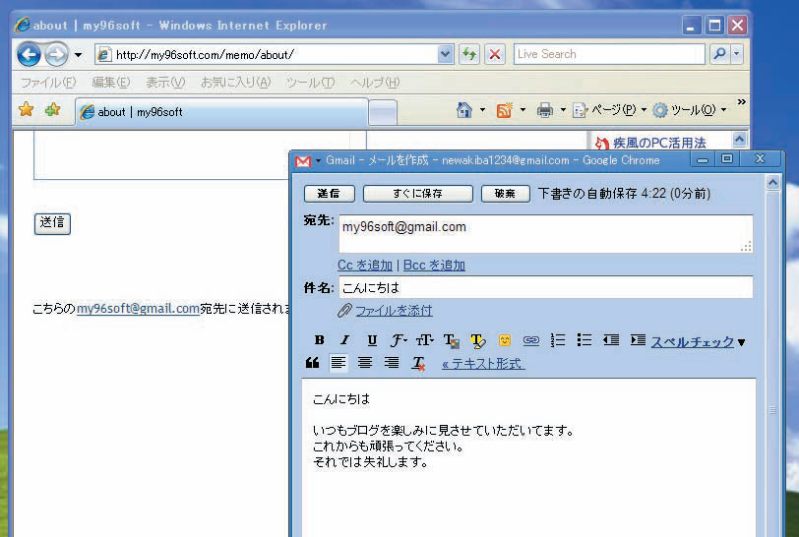The height and width of the screenshot is (537, 799).
Task: Click the decrease indent icon
Action: point(611,340)
